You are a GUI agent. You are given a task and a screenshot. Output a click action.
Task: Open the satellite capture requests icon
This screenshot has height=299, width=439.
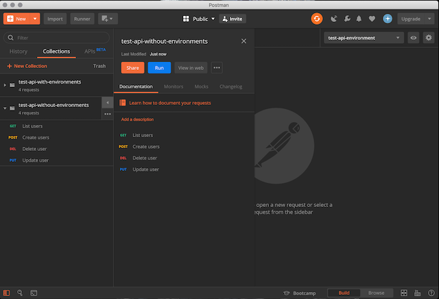point(333,19)
